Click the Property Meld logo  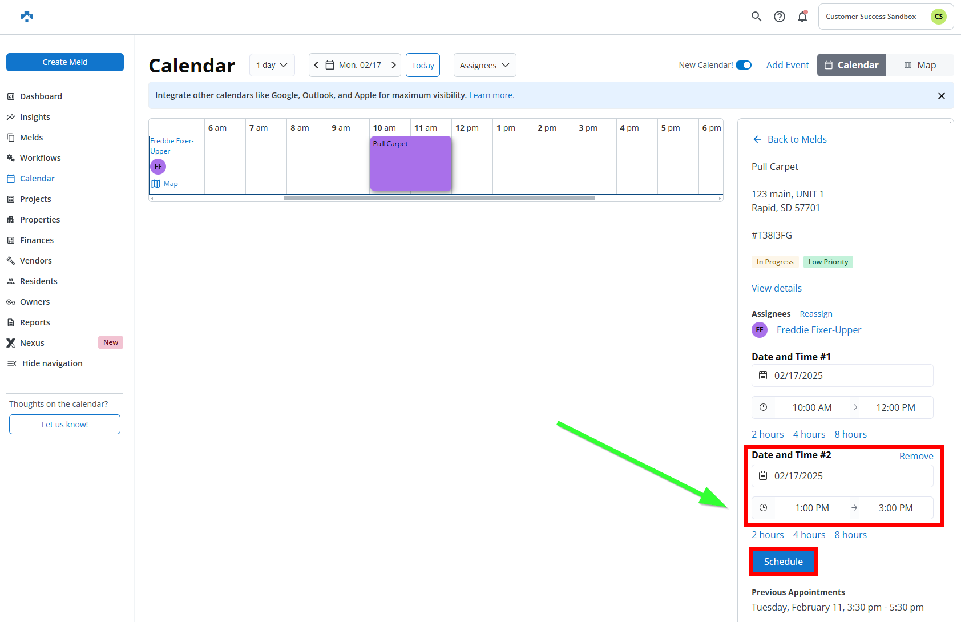point(27,17)
